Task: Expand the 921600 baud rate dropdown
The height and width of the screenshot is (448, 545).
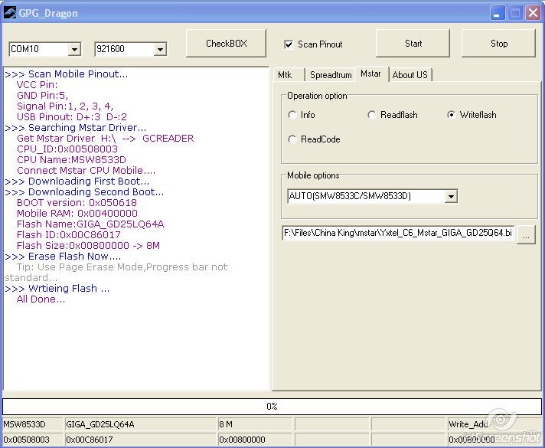Action: [160, 50]
